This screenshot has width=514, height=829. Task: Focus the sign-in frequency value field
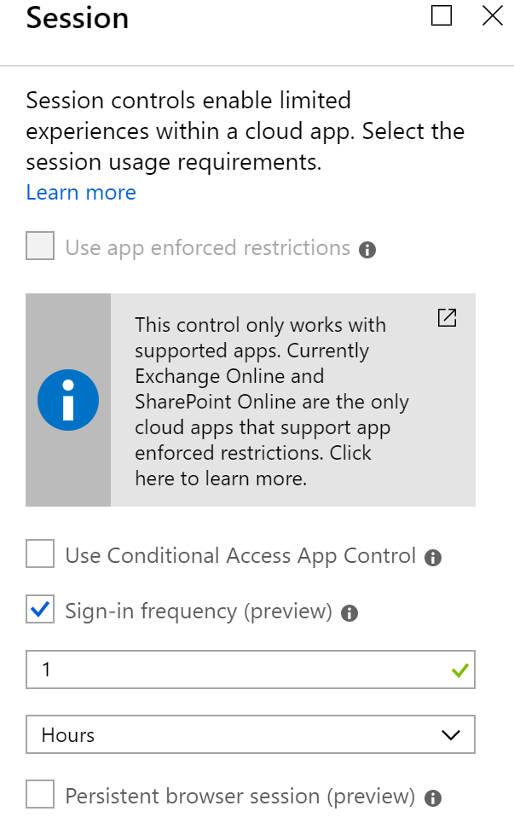(251, 670)
